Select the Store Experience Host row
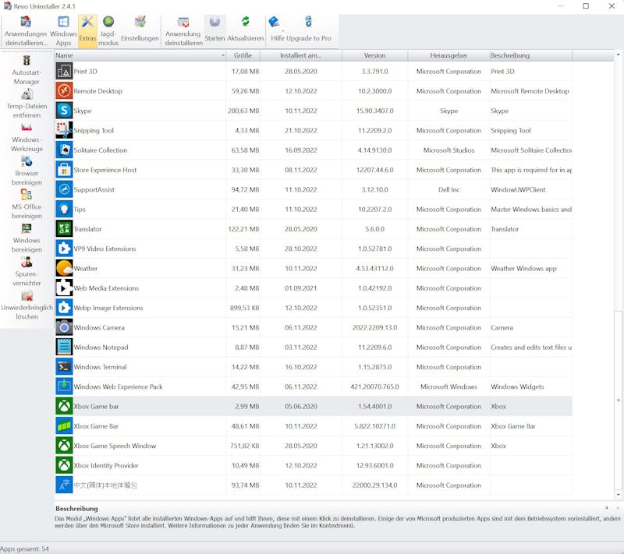624x554 pixels. (314, 170)
